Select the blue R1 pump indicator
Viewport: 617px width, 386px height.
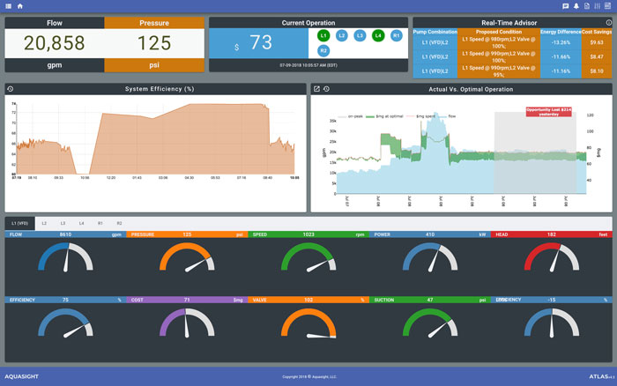click(397, 35)
